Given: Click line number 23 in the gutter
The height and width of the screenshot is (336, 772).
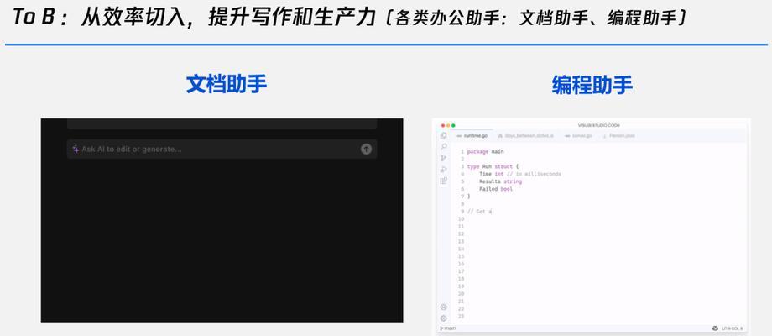Looking at the screenshot, I should 461,317.
